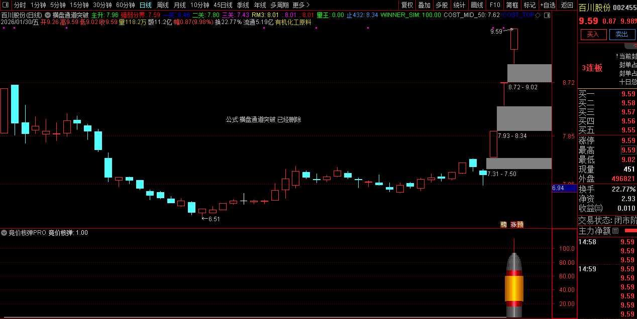Click the 买入 buy button
The image size is (637, 319).
pyautogui.click(x=593, y=35)
